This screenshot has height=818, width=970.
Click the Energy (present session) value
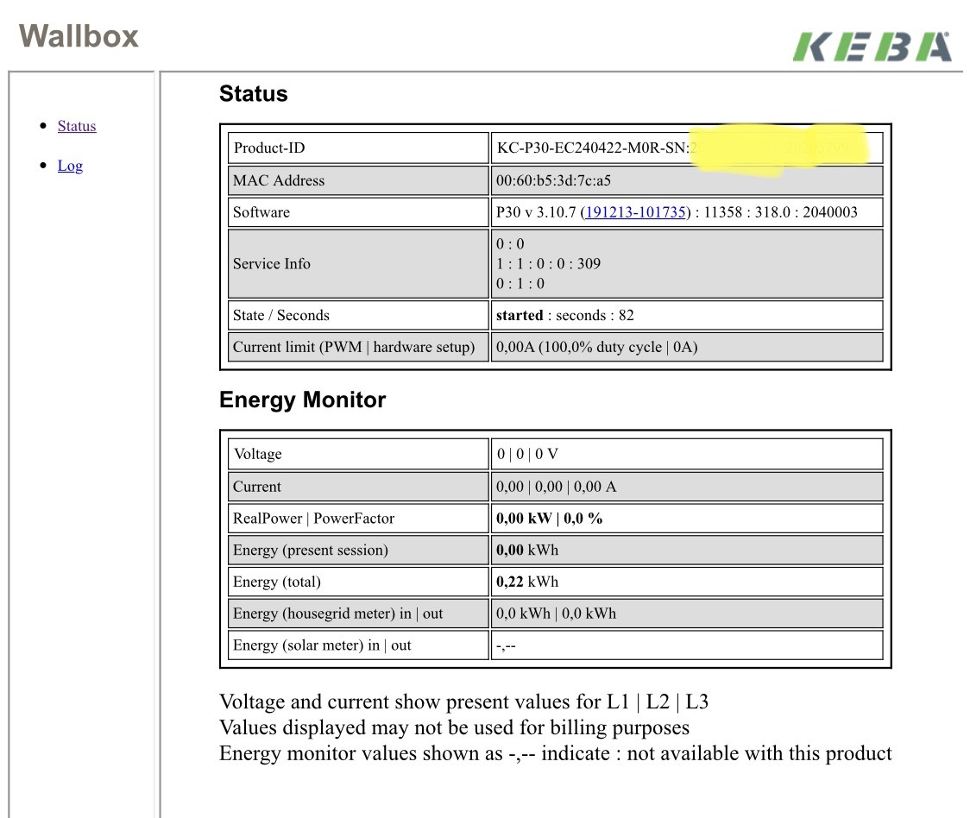click(x=526, y=550)
